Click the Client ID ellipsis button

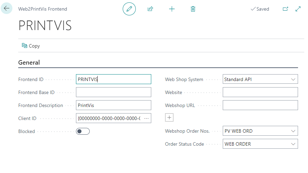pyautogui.click(x=146, y=118)
